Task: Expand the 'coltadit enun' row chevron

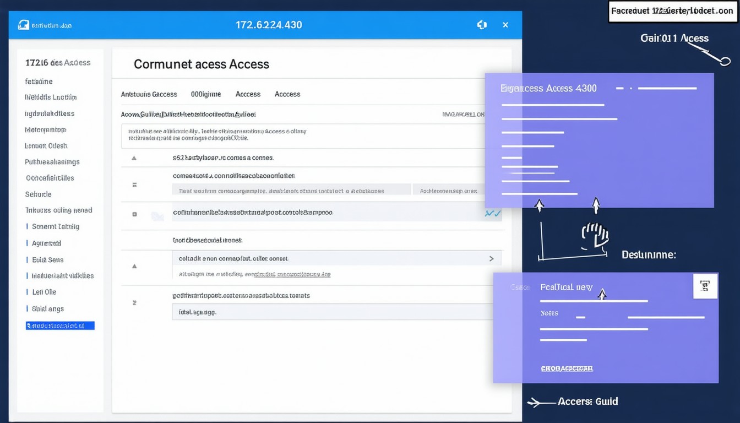Action: click(x=491, y=258)
